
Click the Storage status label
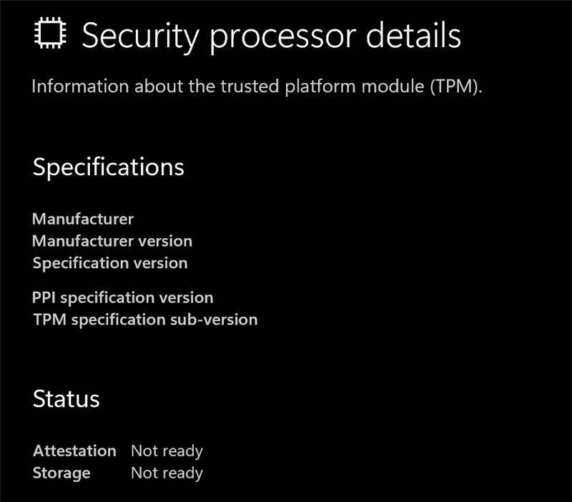[61, 473]
